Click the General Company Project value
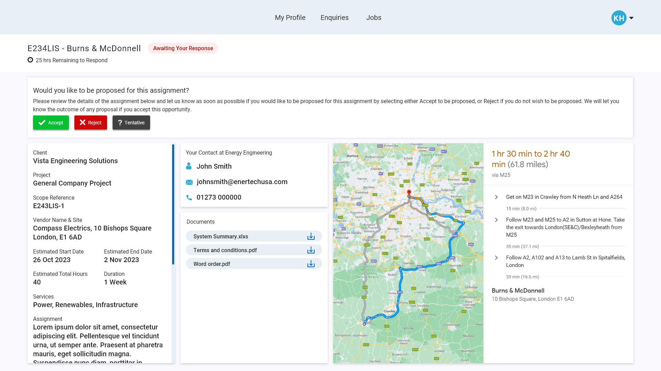Image resolution: width=661 pixels, height=371 pixels. pyautogui.click(x=72, y=183)
